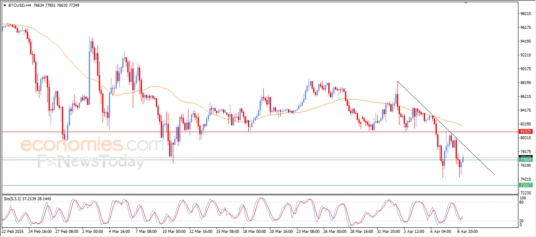Click the 8 Apr 20:00 time label
The image size is (536, 237).
tap(467, 231)
